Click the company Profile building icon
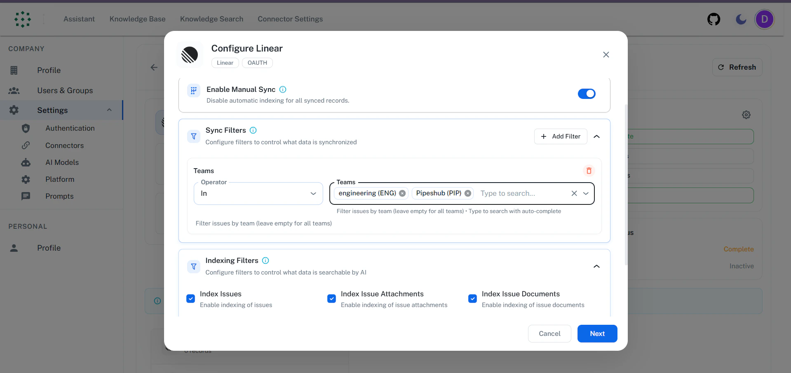This screenshot has height=373, width=791. 14,70
